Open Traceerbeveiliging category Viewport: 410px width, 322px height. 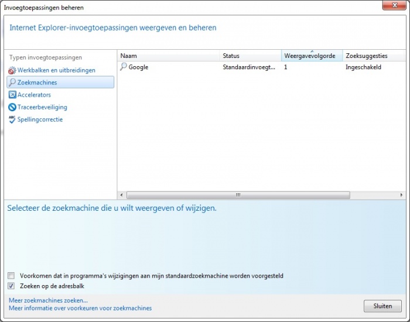pyautogui.click(x=42, y=107)
